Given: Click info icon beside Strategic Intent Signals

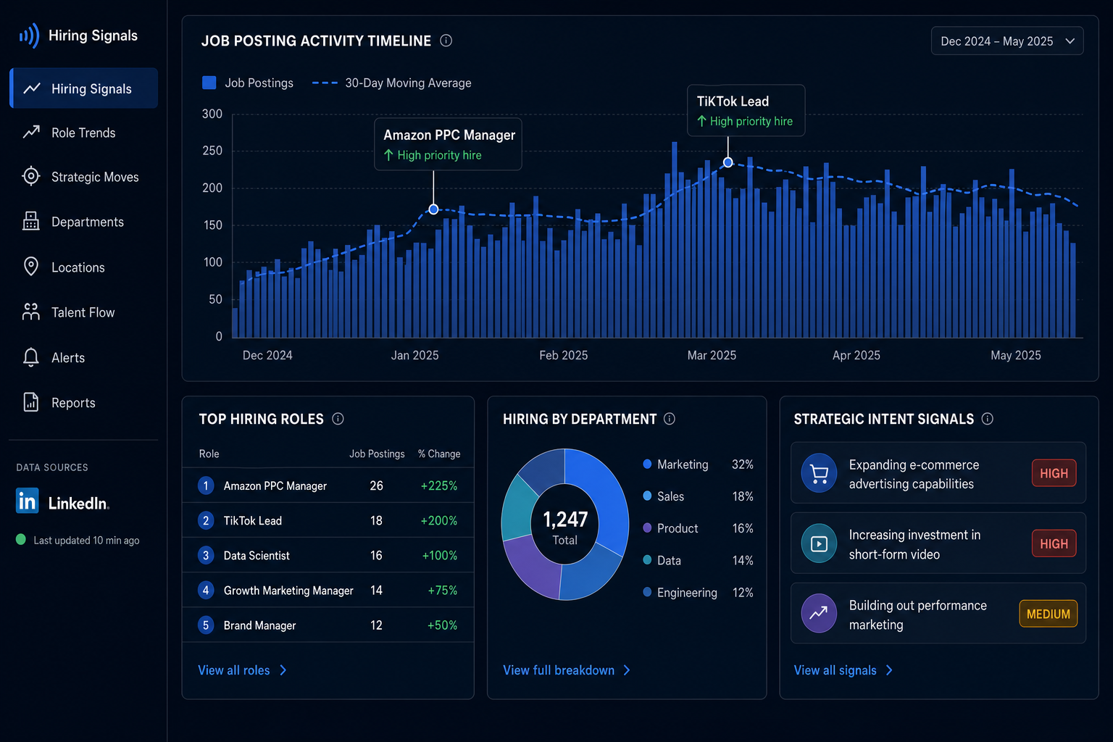Looking at the screenshot, I should 987,419.
